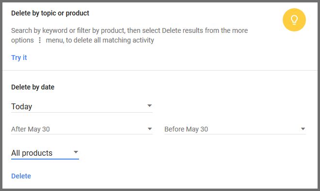Image resolution: width=320 pixels, height=191 pixels.
Task: Select the Today text in date selector
Action: (x=22, y=106)
